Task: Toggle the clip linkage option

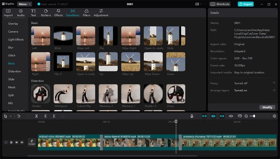Action: (222, 116)
